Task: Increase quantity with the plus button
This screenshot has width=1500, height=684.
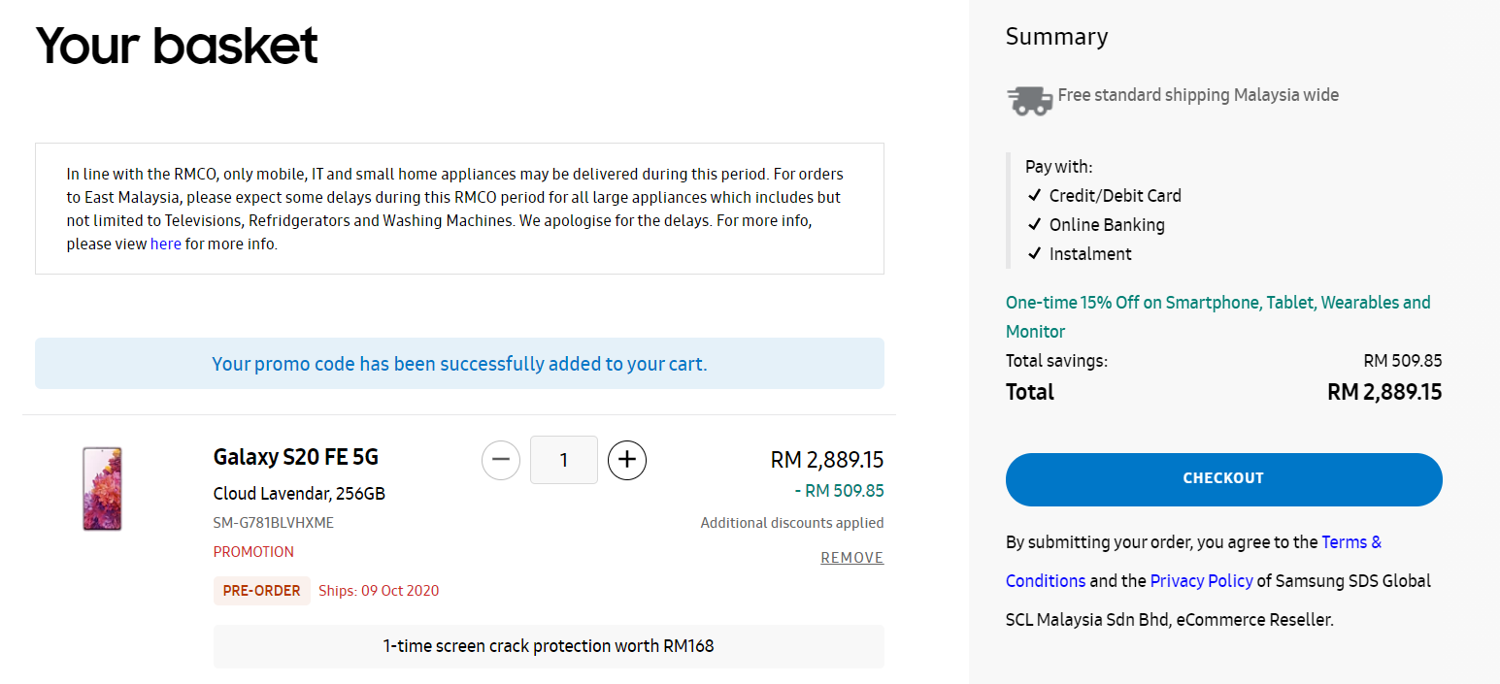Action: 627,460
